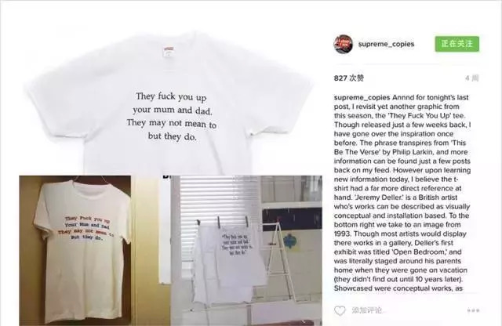Click the window blinds in the bottom photo
This screenshot has width=502, height=326.
pos(219,198)
